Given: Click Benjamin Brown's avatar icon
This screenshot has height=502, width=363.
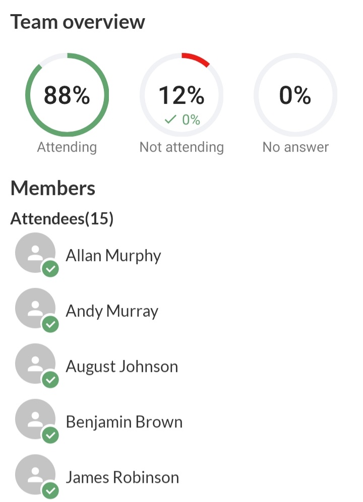Looking at the screenshot, I should click(x=35, y=419).
